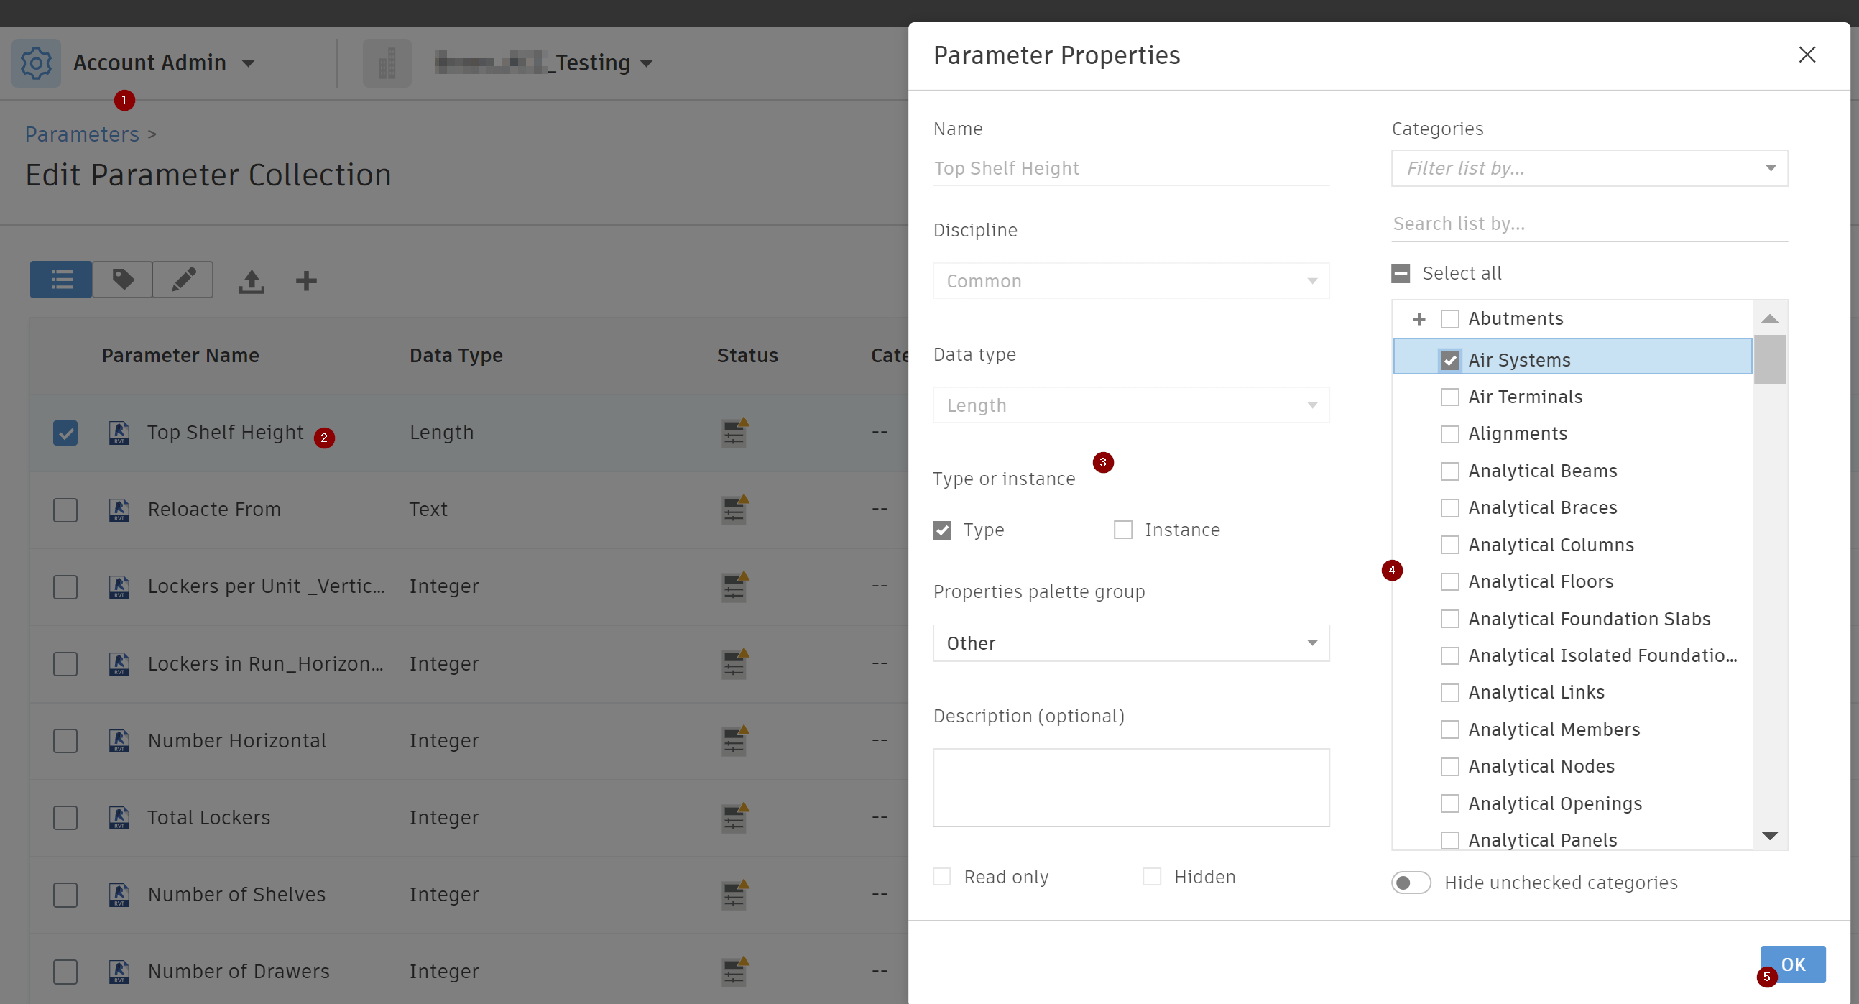
Task: Click the upload parameters icon
Action: (251, 281)
